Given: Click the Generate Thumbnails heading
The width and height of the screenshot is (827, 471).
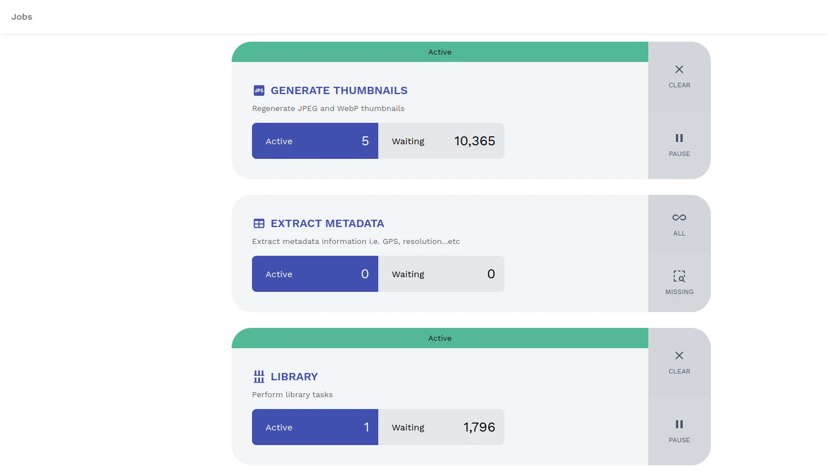Looking at the screenshot, I should (339, 91).
